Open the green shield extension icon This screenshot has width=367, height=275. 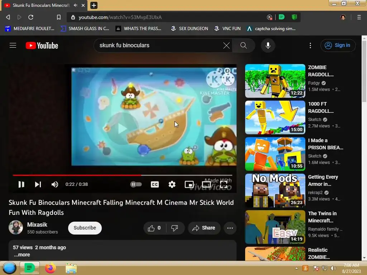294,17
